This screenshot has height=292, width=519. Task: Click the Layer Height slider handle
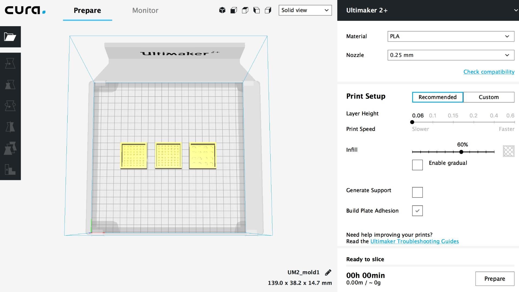click(x=412, y=122)
